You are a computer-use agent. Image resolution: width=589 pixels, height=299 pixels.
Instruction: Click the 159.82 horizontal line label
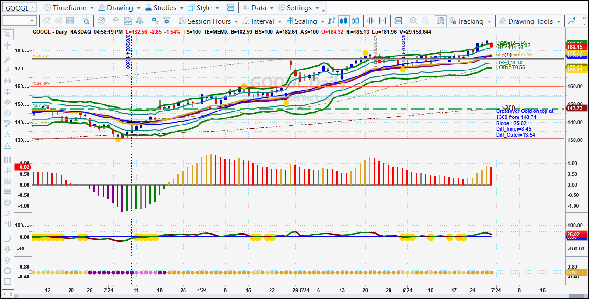click(40, 84)
